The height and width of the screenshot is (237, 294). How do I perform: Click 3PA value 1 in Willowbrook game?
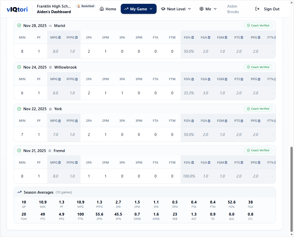[x=122, y=93]
